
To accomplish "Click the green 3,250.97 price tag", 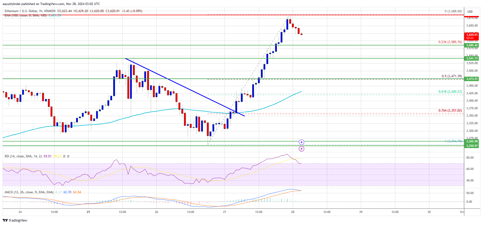I will (x=472, y=146).
